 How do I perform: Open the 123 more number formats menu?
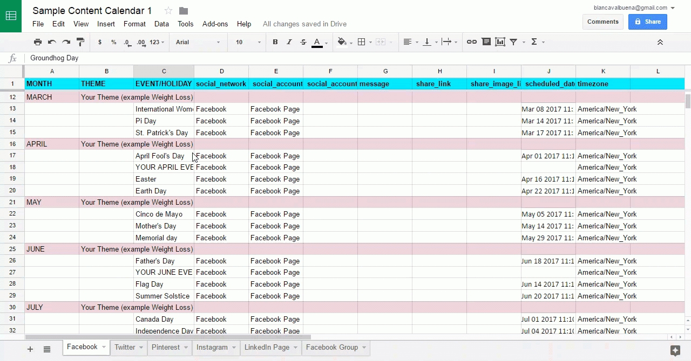coord(157,42)
